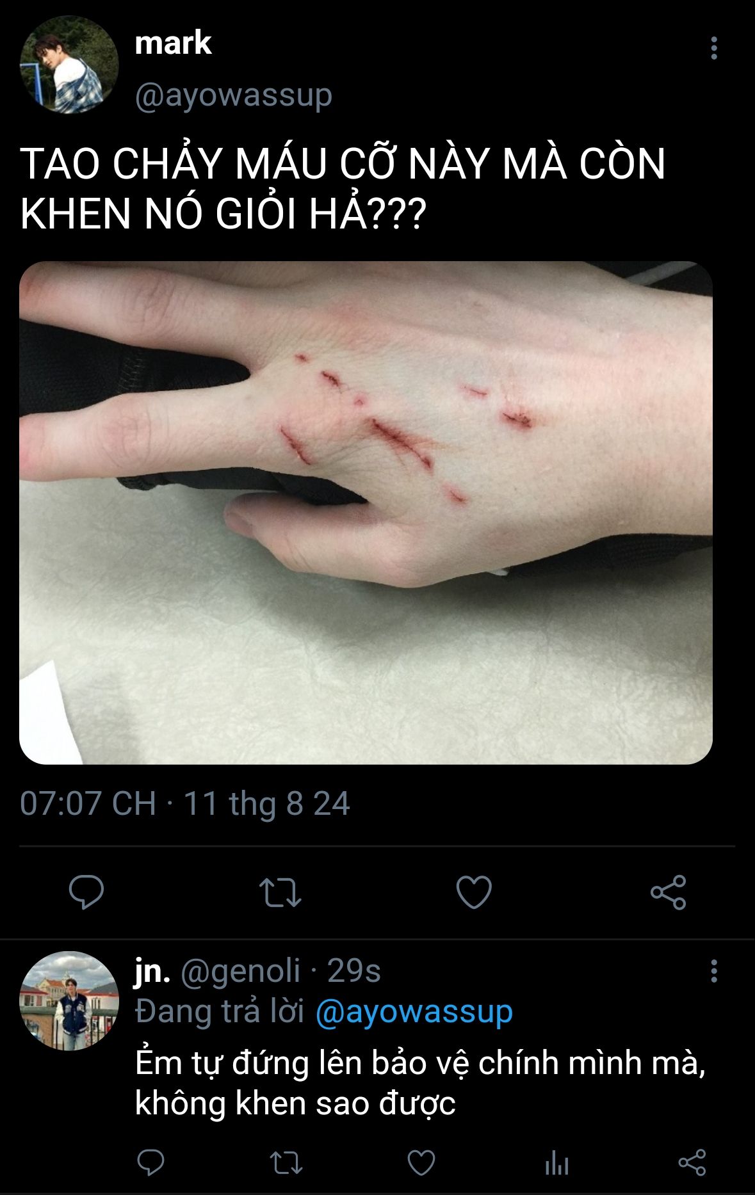Open jn.'s profile avatar
755x1195 pixels.
click(x=69, y=1000)
